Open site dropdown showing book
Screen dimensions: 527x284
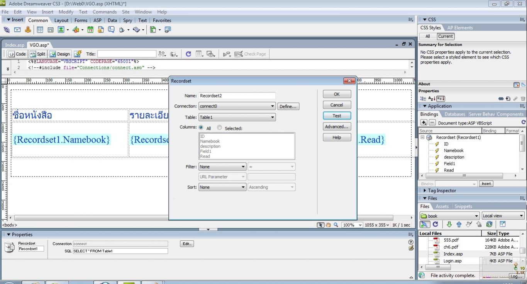[x=450, y=216]
